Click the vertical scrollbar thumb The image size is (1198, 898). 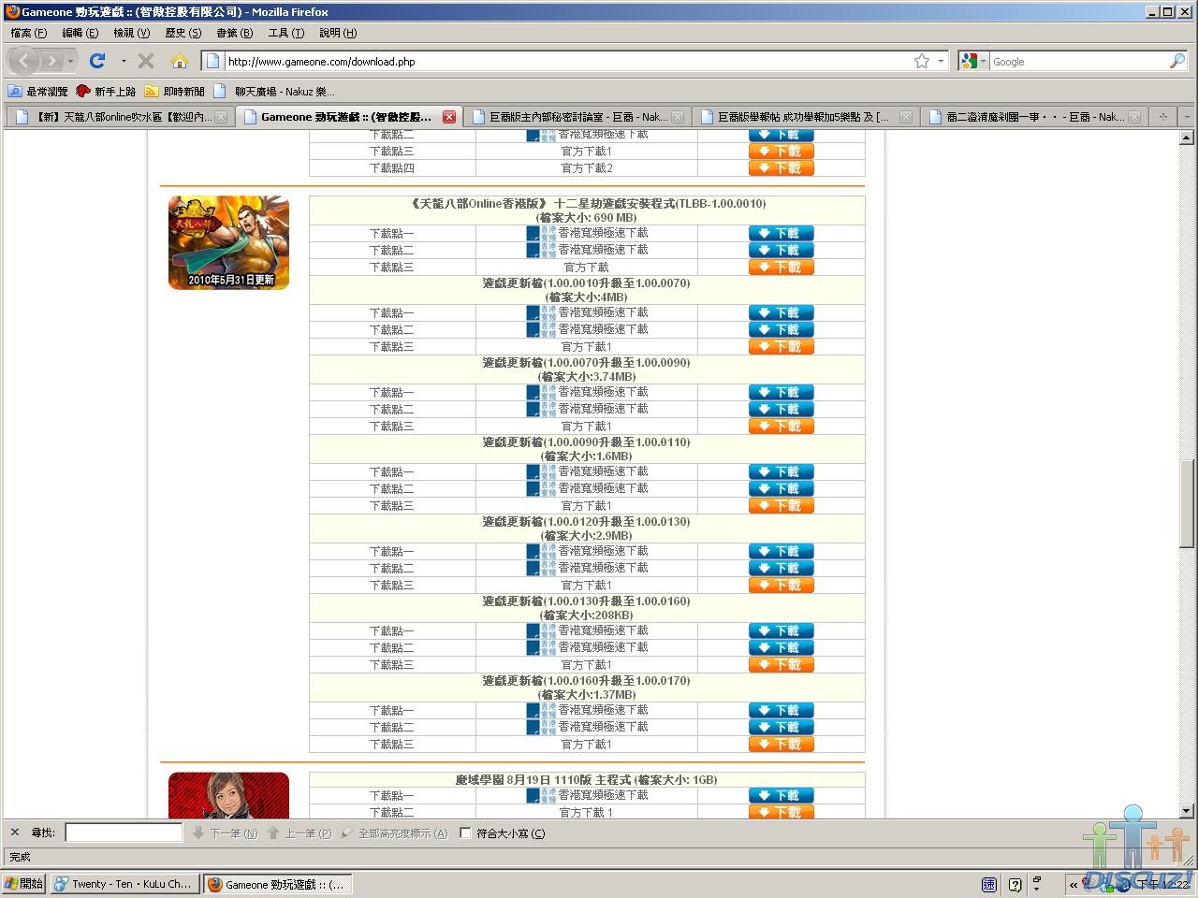click(1187, 503)
